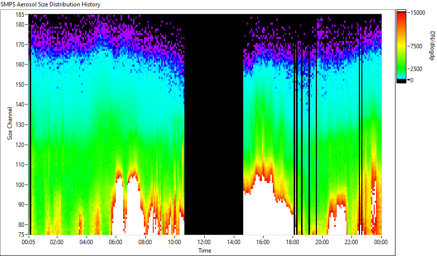Click the DN/dlogdp scale title
The image size is (437, 256).
tap(432, 45)
